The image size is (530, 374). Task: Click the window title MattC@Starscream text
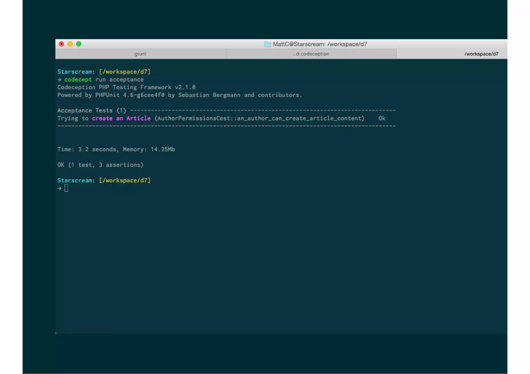[320, 44]
